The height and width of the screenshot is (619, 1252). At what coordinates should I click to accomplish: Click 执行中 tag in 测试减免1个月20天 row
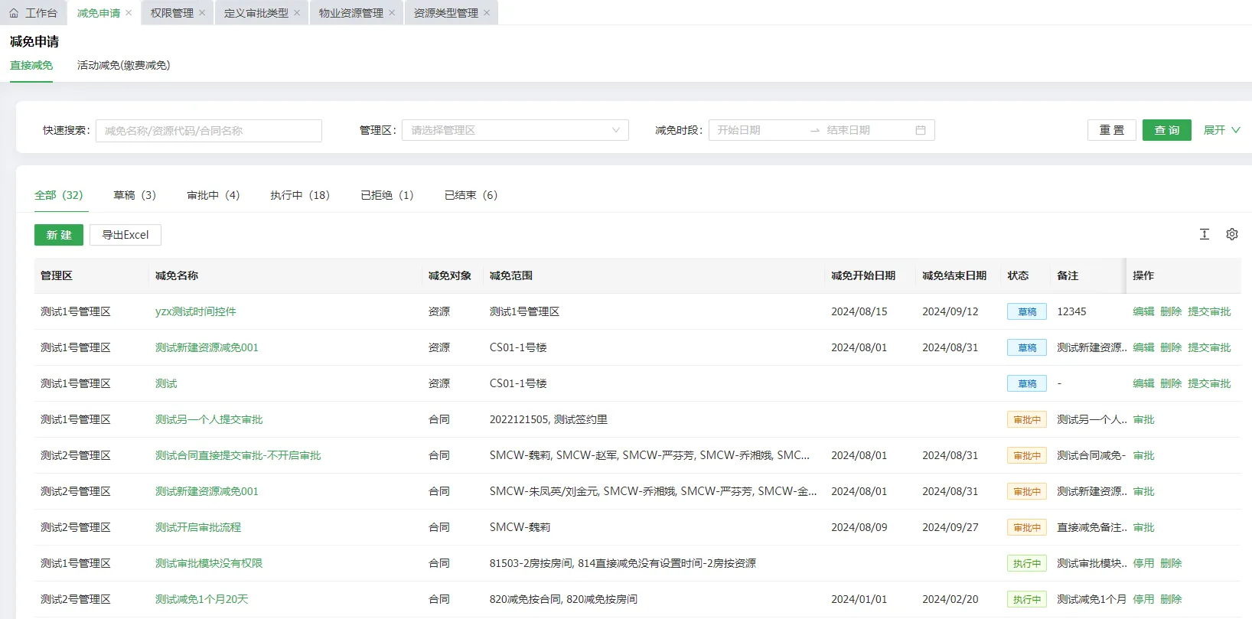pos(1027,599)
